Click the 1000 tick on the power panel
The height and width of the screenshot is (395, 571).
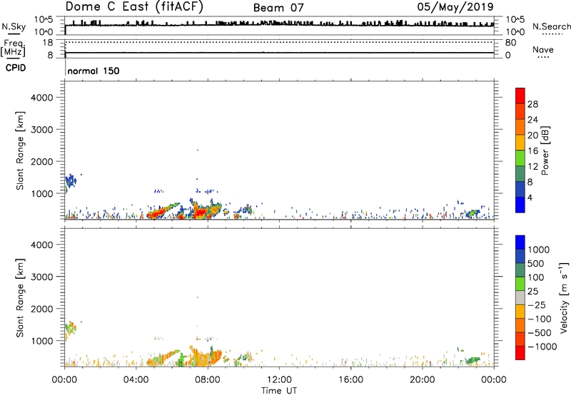pyautogui.click(x=42, y=193)
